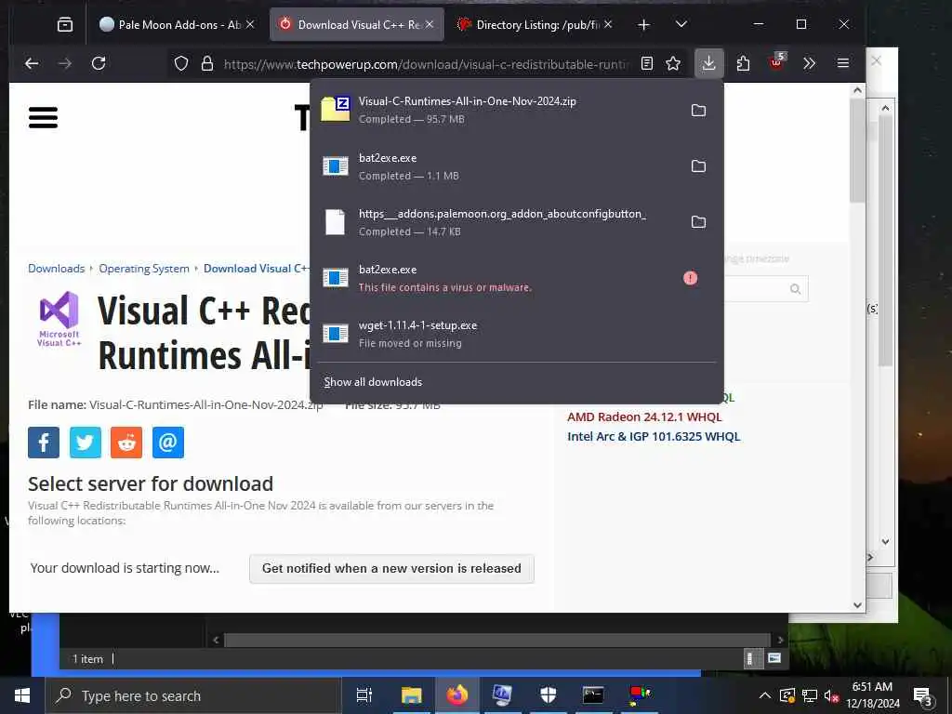Show more tools overflow chevron
The height and width of the screenshot is (714, 952).
[x=809, y=63]
